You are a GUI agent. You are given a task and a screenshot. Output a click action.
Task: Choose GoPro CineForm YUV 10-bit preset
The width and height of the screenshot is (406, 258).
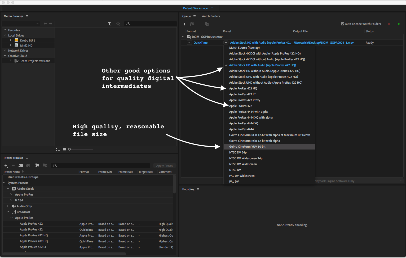pyautogui.click(x=247, y=147)
